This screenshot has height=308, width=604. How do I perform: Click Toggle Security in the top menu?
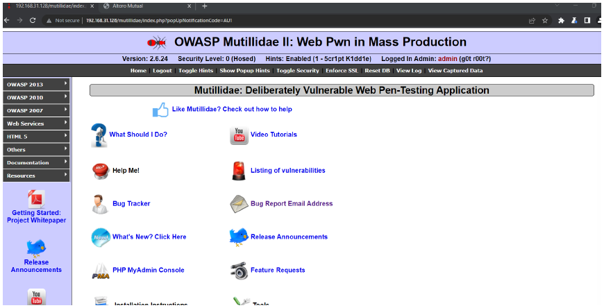pyautogui.click(x=298, y=71)
